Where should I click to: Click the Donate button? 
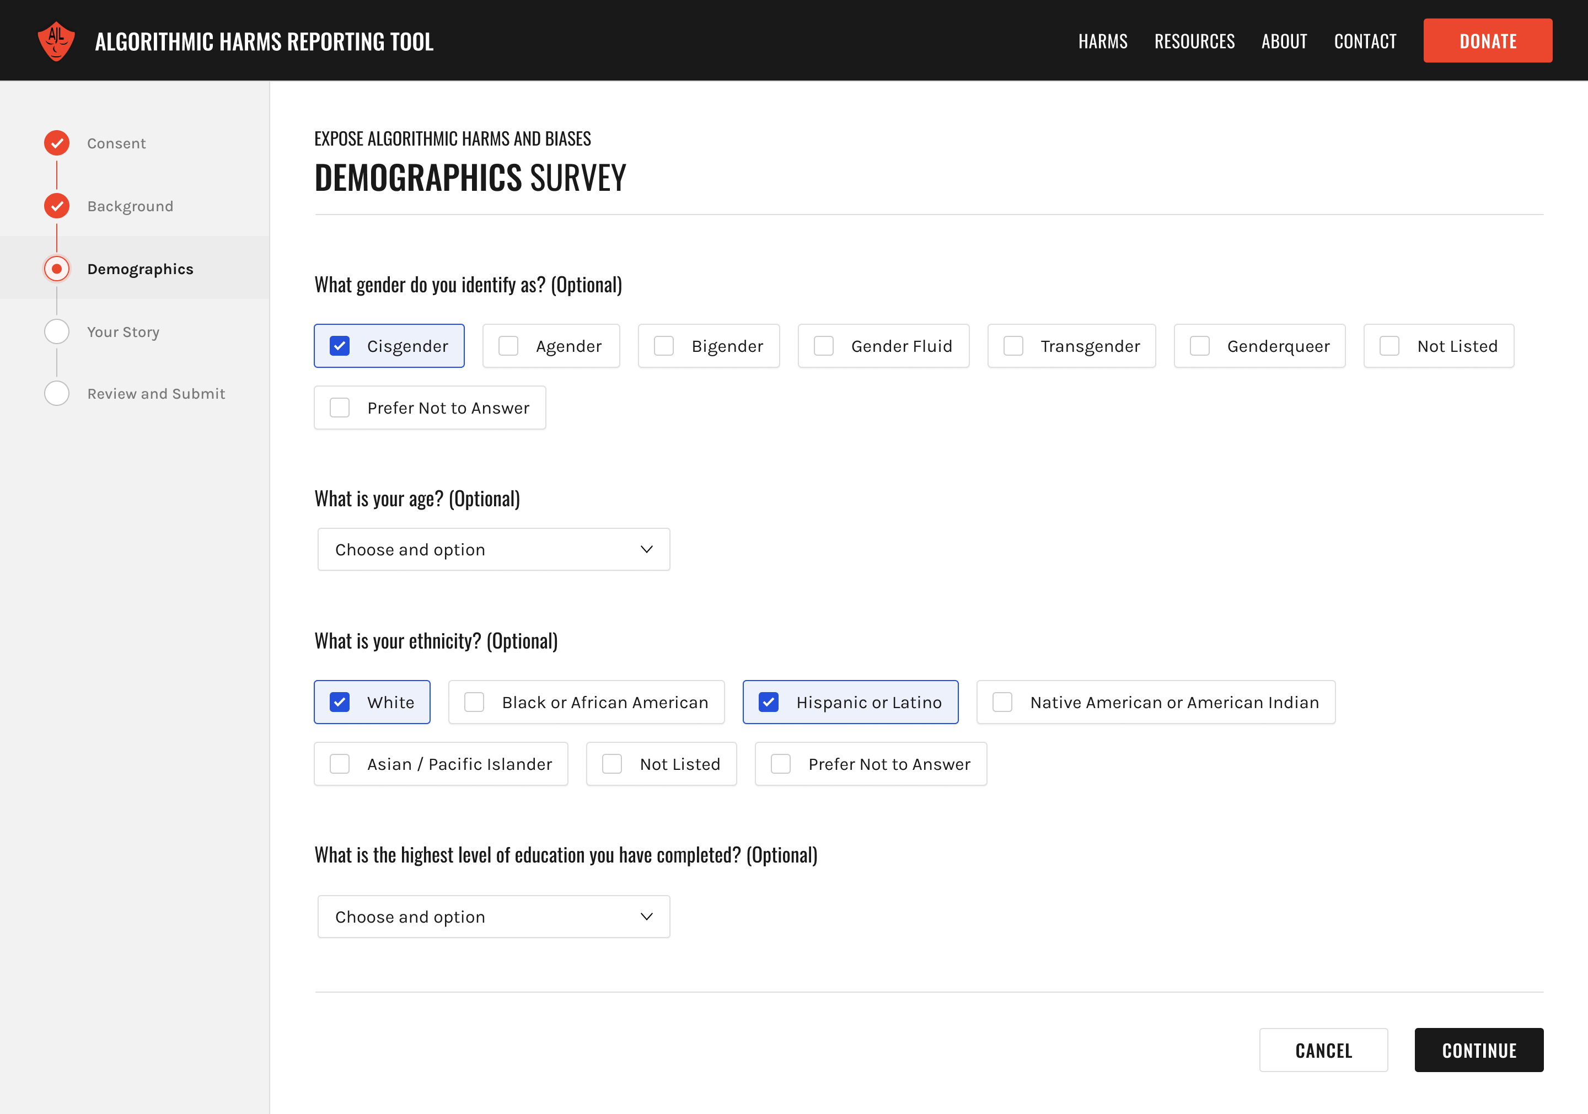[1488, 41]
